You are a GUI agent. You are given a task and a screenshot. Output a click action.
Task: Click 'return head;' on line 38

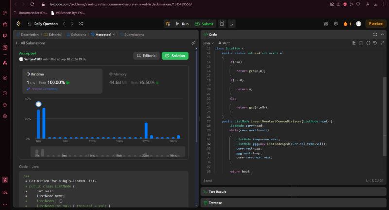pos(240,171)
